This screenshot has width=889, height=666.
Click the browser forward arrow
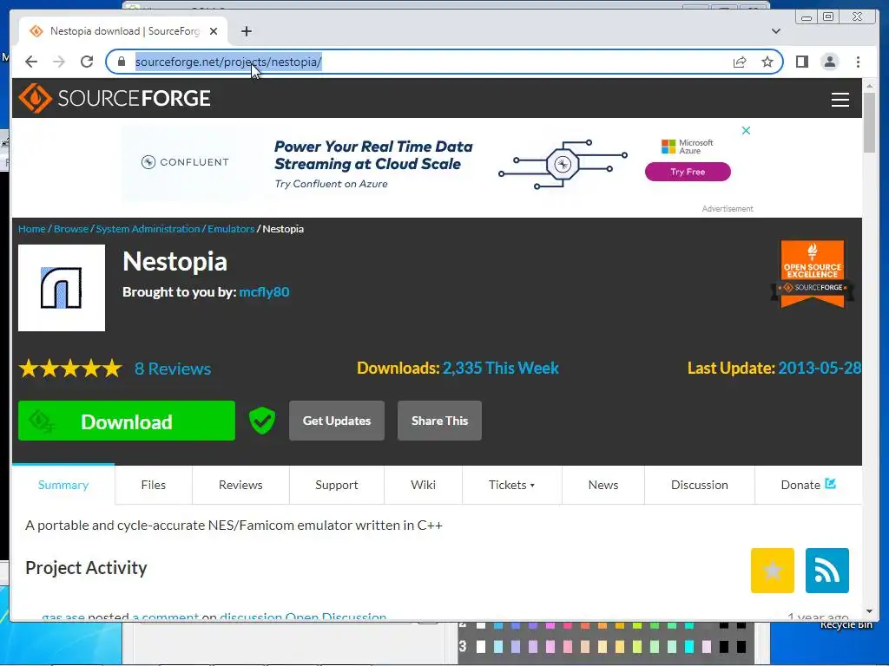click(59, 62)
